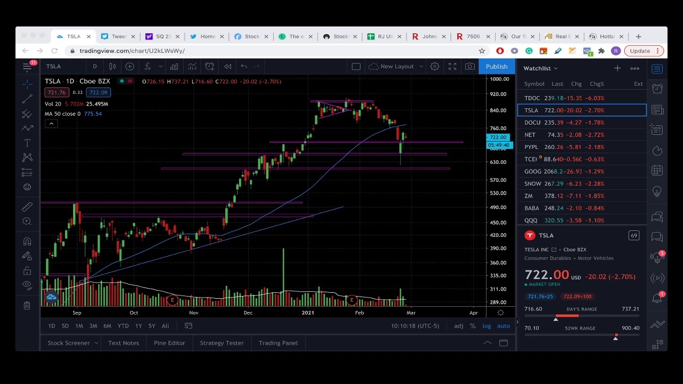Image resolution: width=683 pixels, height=384 pixels.
Task: Open notifications bell in right sidebar
Action: (x=657, y=298)
